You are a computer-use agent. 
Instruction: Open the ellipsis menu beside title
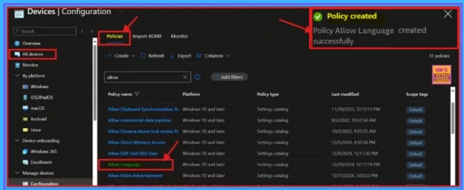tap(122, 11)
